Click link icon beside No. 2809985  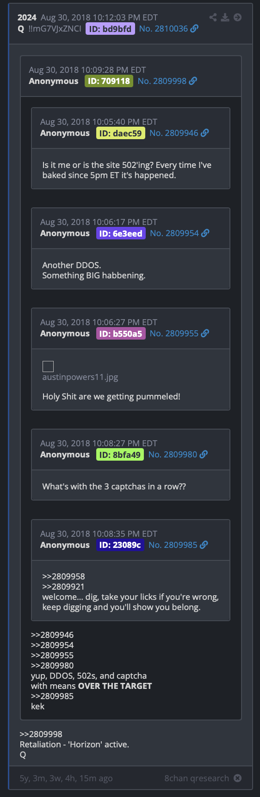[204, 545]
